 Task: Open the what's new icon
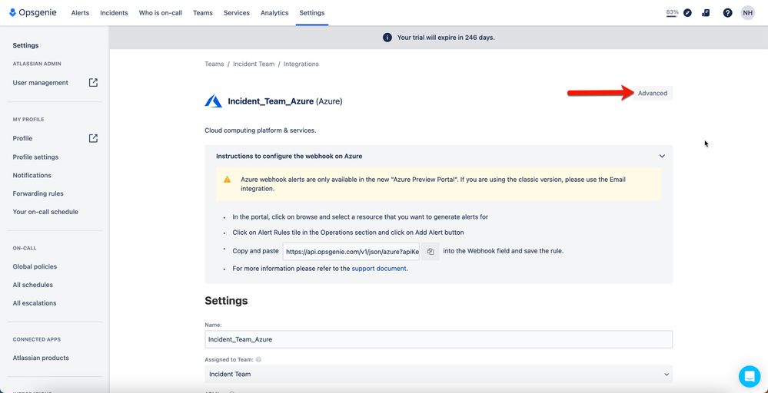tap(706, 13)
